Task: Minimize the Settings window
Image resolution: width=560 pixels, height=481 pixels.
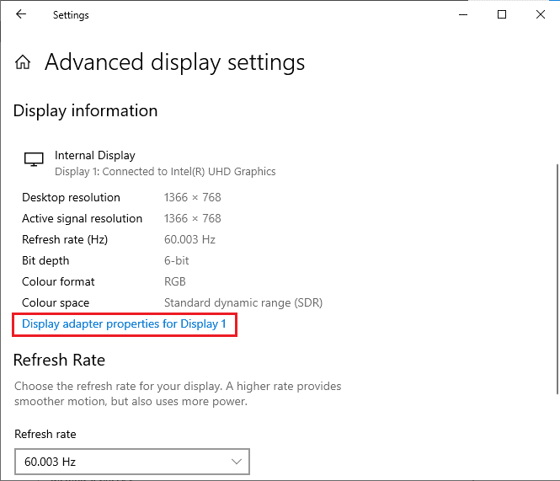Action: click(463, 14)
